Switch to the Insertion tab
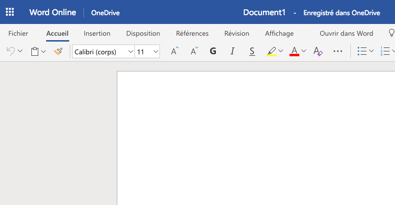 (x=97, y=33)
